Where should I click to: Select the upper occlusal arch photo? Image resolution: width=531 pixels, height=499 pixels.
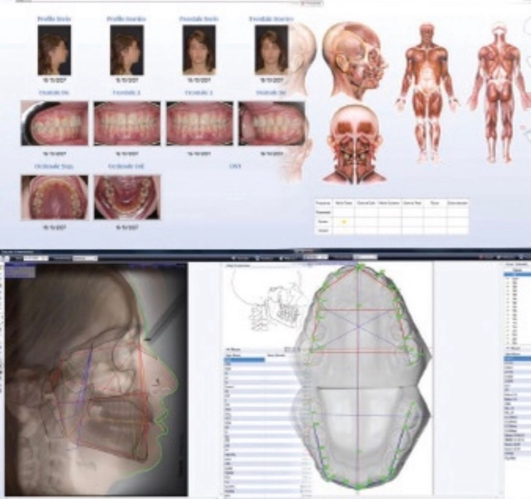coord(54,197)
